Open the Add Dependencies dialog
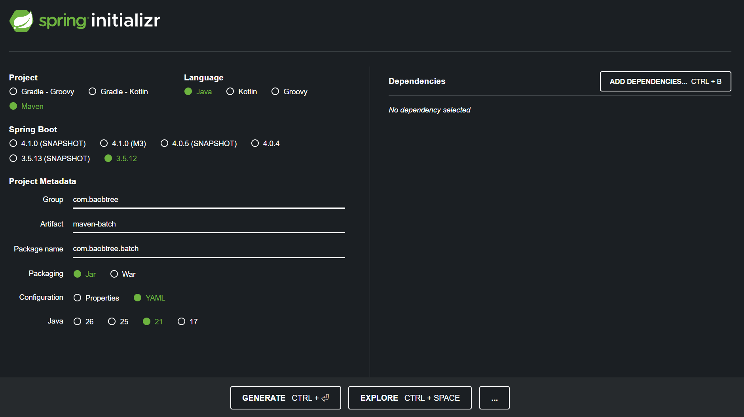The width and height of the screenshot is (744, 417). point(666,82)
